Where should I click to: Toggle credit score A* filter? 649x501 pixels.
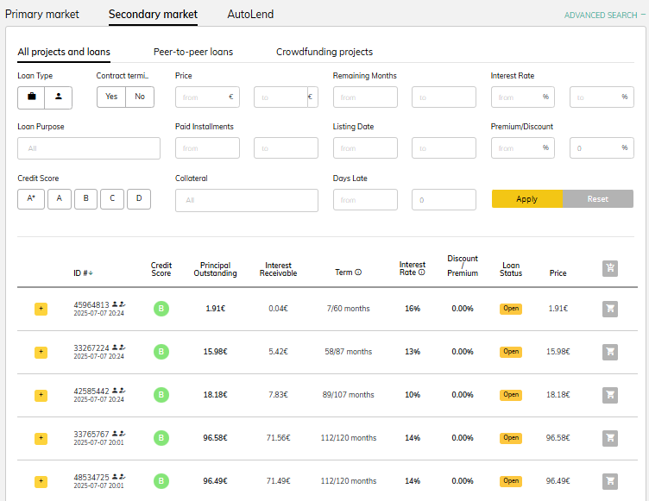point(31,199)
